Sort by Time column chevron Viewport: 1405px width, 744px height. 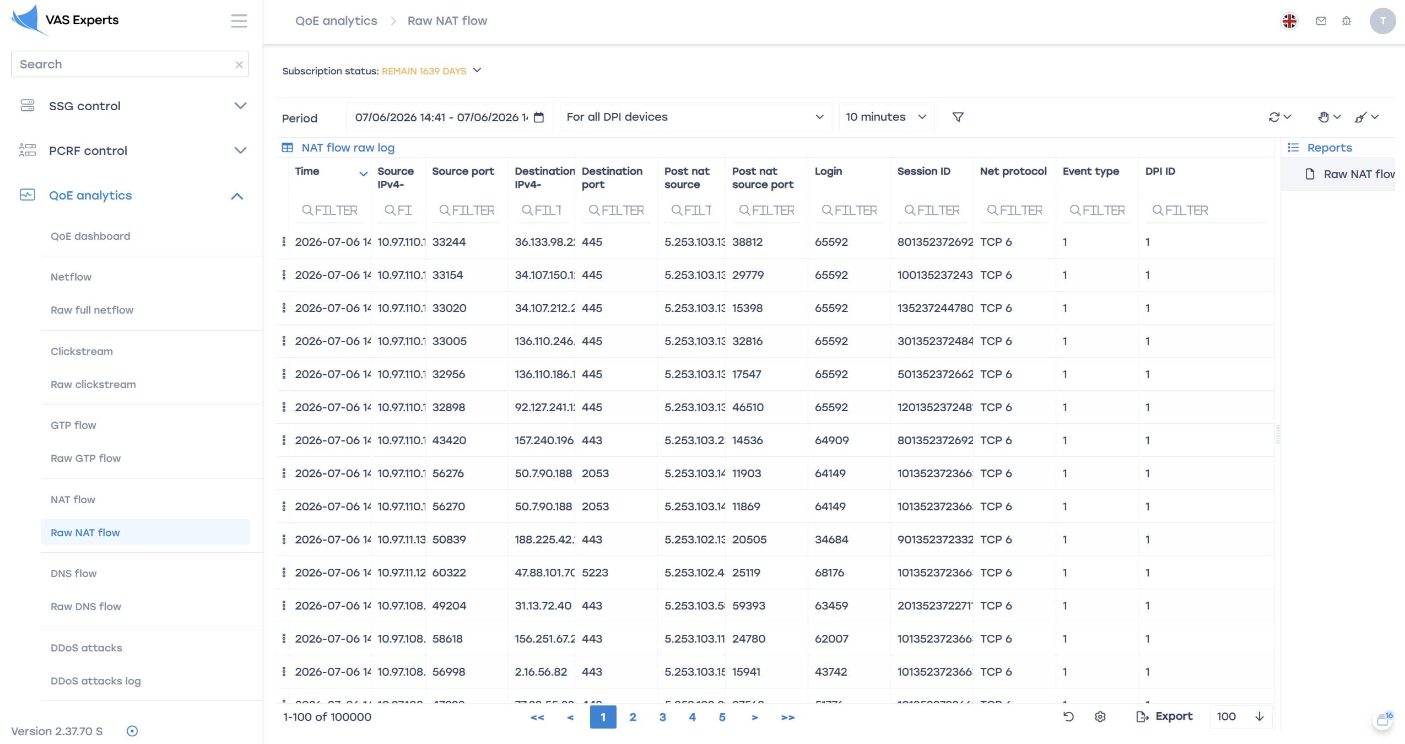point(363,174)
